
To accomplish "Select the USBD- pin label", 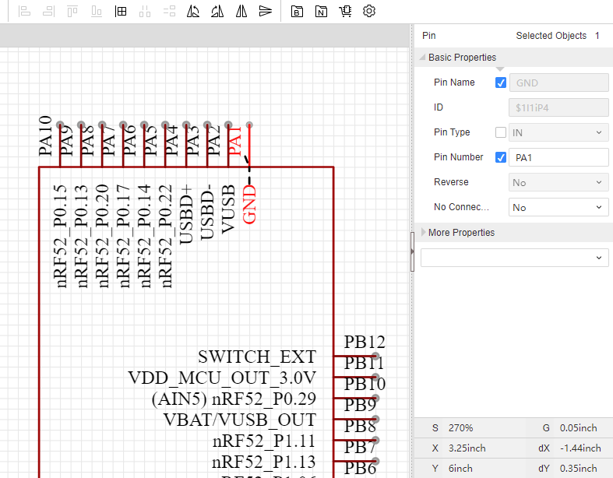I will coord(207,213).
